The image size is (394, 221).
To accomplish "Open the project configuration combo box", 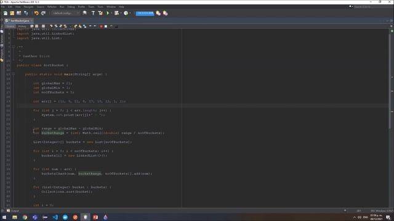I will [66, 13].
